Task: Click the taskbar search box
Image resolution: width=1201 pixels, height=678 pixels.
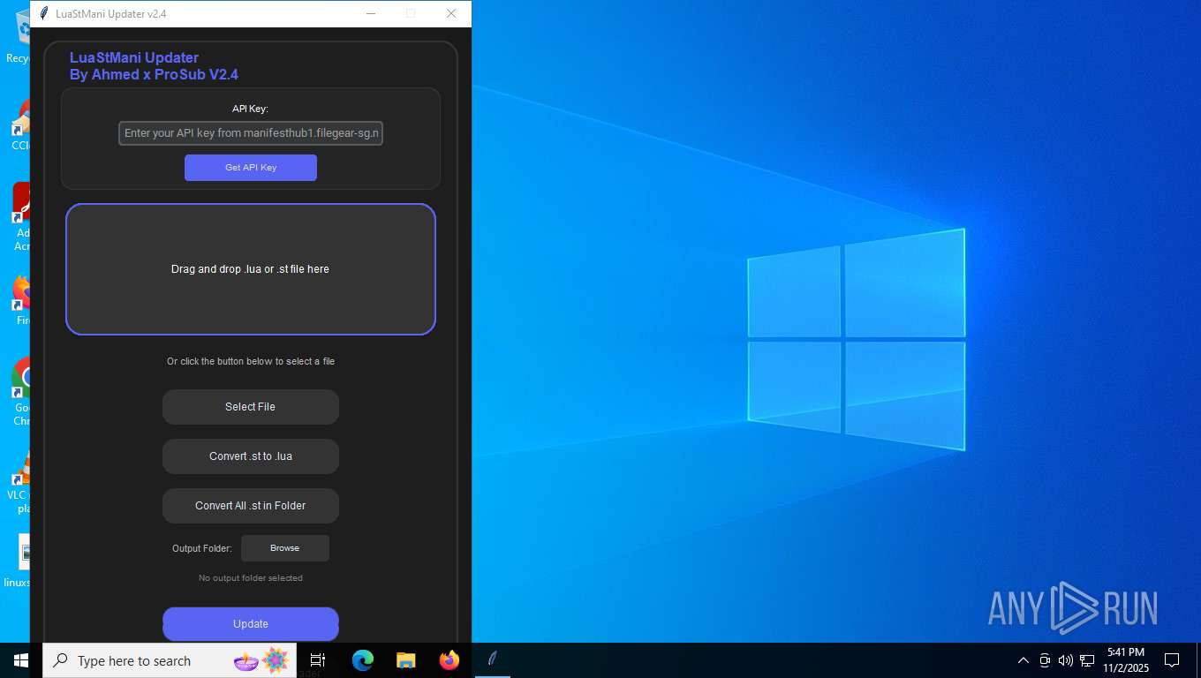Action: coord(170,660)
